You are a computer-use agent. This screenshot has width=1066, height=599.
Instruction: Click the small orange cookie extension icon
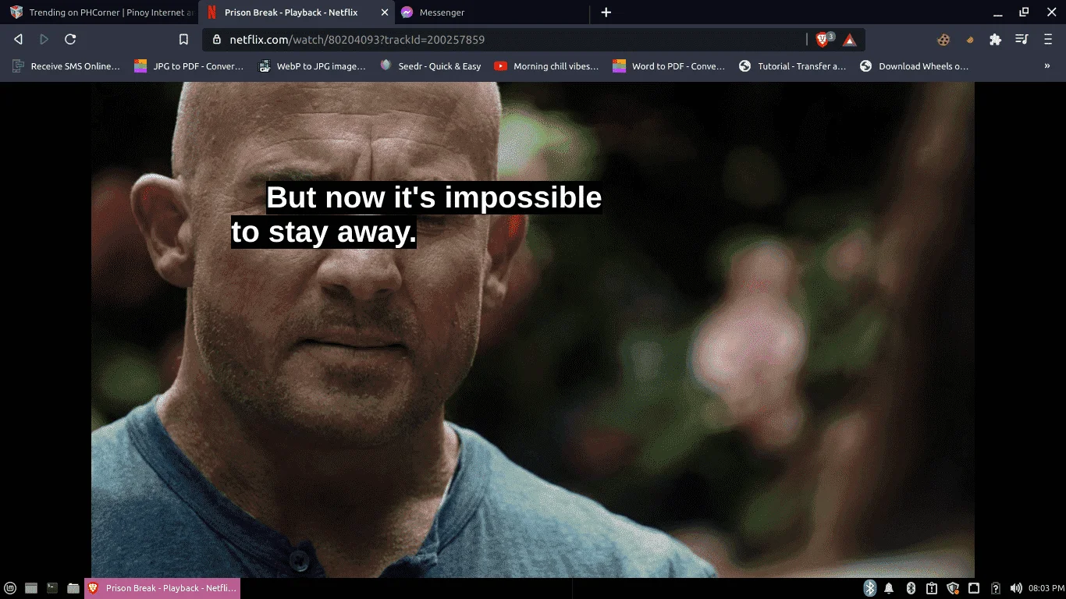click(970, 40)
